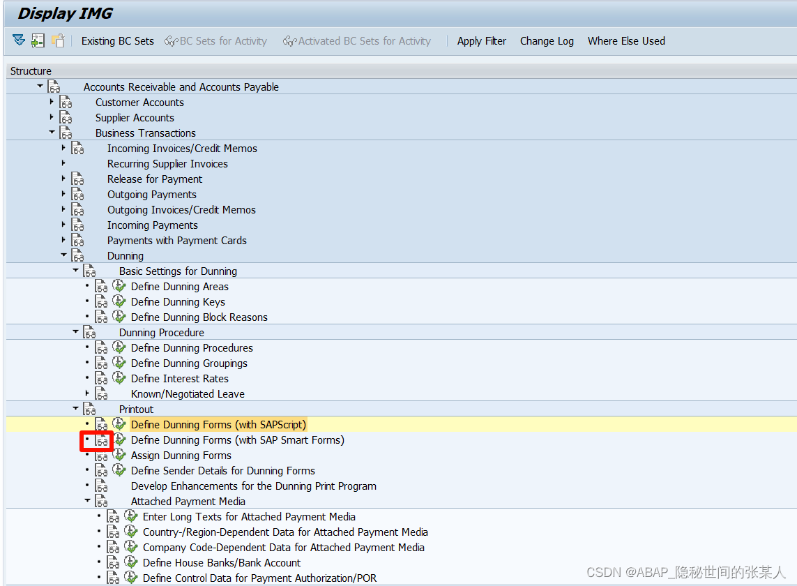
Task: Click the clipboard release notes toolbar icon
Action: pyautogui.click(x=58, y=40)
